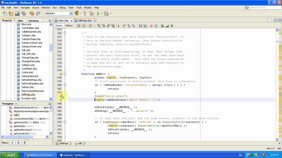
Task: Click the Source view button
Action: coord(59,25)
